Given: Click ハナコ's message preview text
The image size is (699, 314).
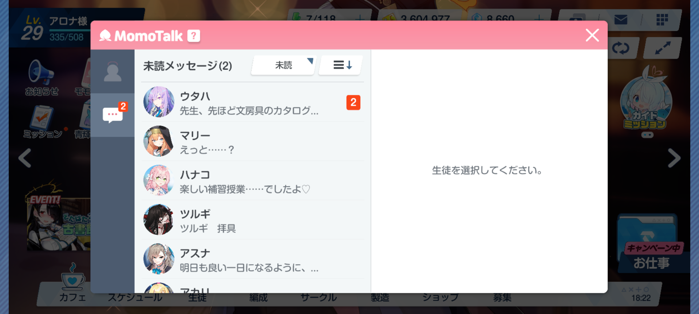Looking at the screenshot, I should 245,189.
